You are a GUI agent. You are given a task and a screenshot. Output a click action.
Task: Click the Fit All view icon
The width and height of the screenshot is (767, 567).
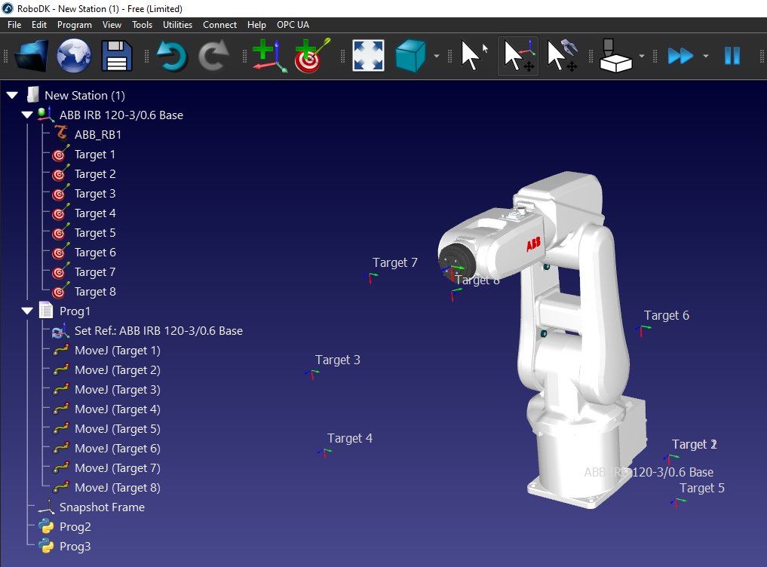point(368,56)
